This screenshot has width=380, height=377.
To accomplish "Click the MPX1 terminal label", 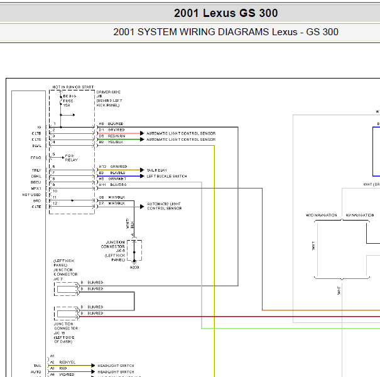I will [x=36, y=188].
